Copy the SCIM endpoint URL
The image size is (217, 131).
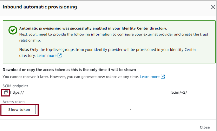(6, 92)
